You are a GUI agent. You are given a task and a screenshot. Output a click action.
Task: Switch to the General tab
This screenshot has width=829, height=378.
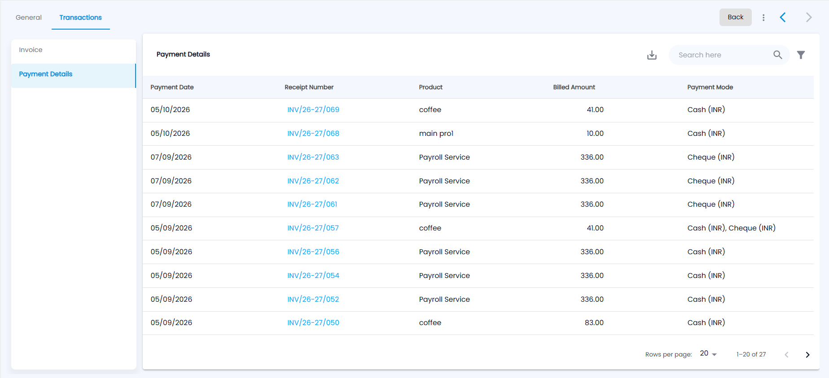(x=29, y=17)
